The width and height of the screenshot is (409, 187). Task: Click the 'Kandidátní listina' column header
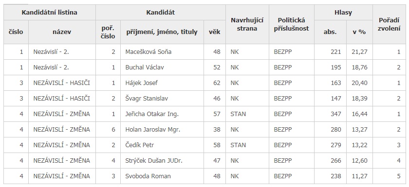pos(49,12)
